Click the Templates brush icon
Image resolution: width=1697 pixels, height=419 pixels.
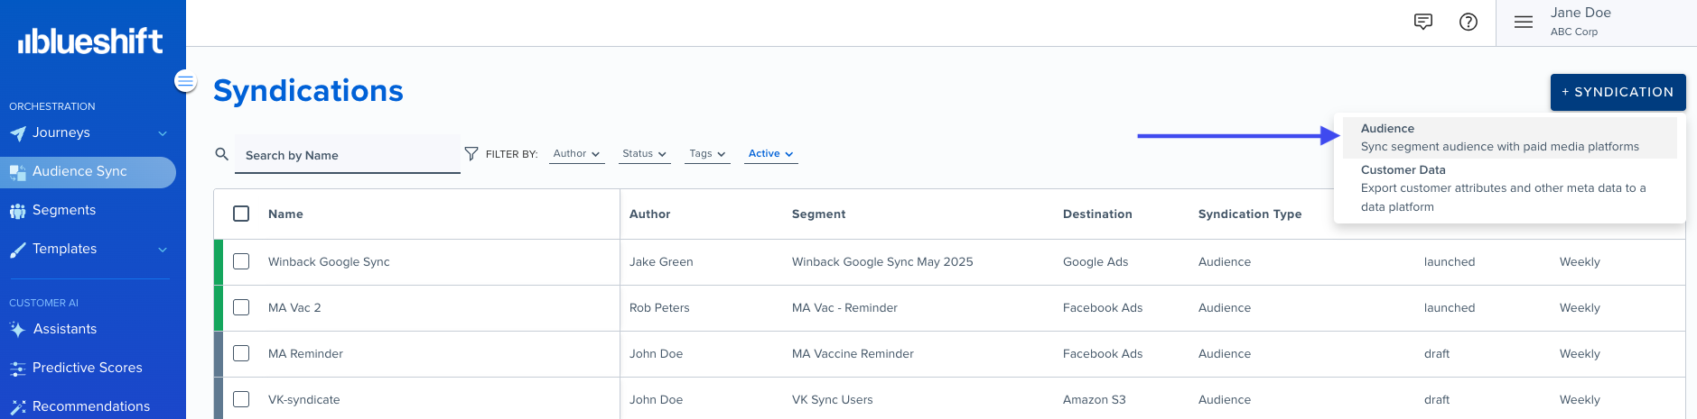pos(18,250)
